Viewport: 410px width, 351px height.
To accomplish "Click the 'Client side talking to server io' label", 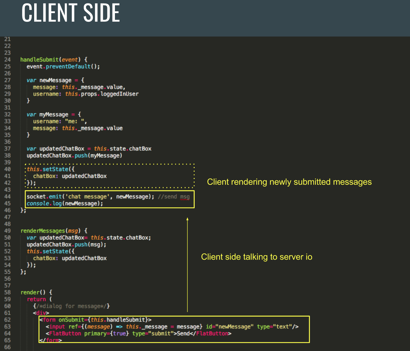I will pyautogui.click(x=257, y=257).
